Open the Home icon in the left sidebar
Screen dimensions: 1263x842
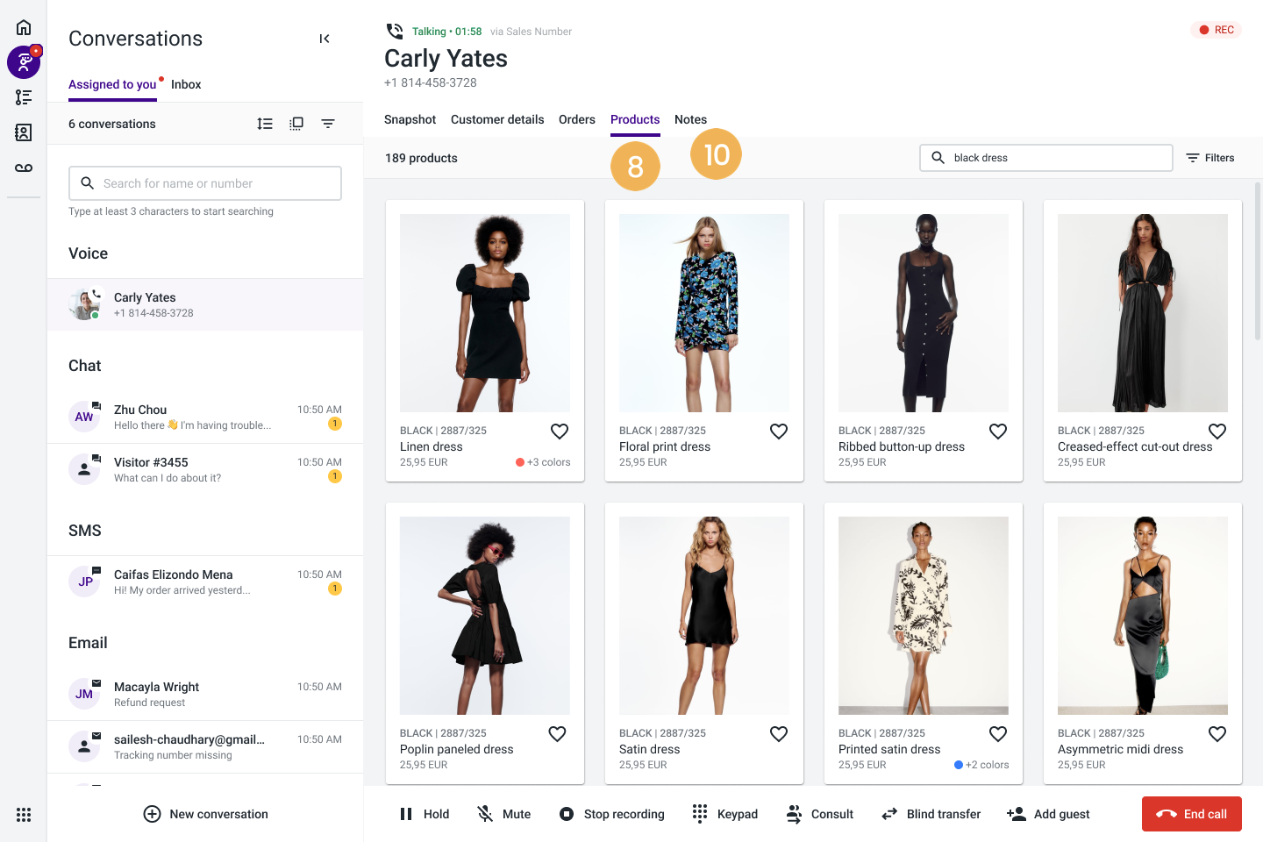click(24, 26)
